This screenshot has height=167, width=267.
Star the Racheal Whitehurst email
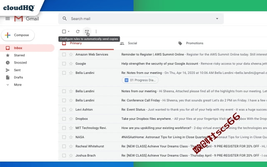pos(71,147)
